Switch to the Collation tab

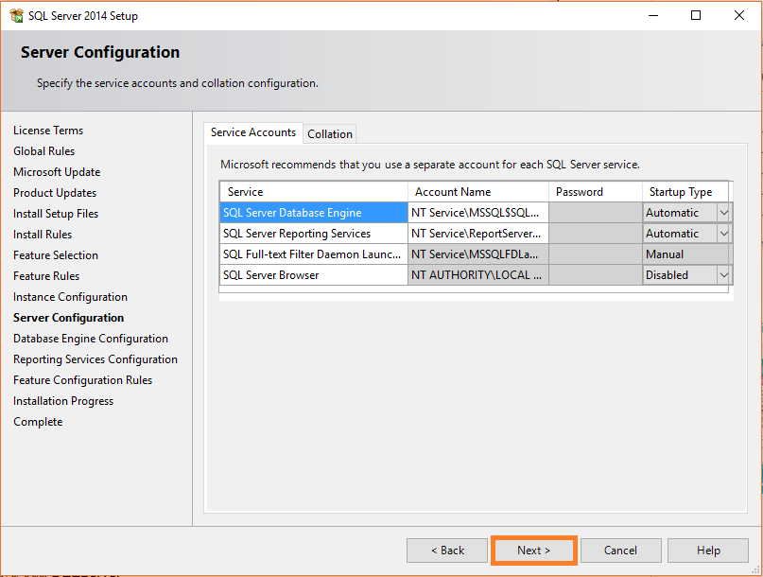[330, 134]
